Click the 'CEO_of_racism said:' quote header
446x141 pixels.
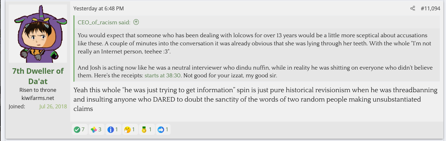pyautogui.click(x=104, y=22)
